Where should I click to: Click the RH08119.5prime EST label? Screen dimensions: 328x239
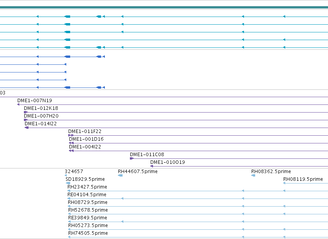click(303, 179)
